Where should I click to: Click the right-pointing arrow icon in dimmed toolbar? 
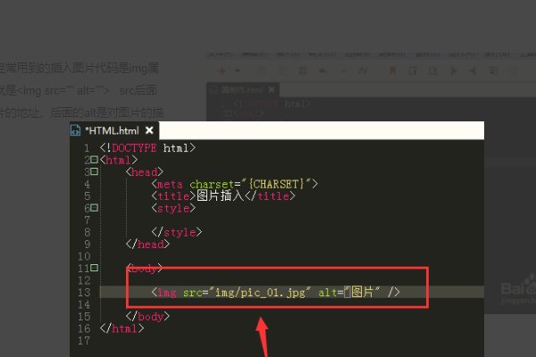(x=454, y=71)
